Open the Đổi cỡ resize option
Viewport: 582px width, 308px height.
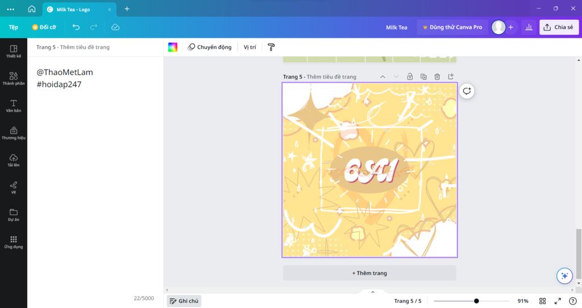point(44,27)
